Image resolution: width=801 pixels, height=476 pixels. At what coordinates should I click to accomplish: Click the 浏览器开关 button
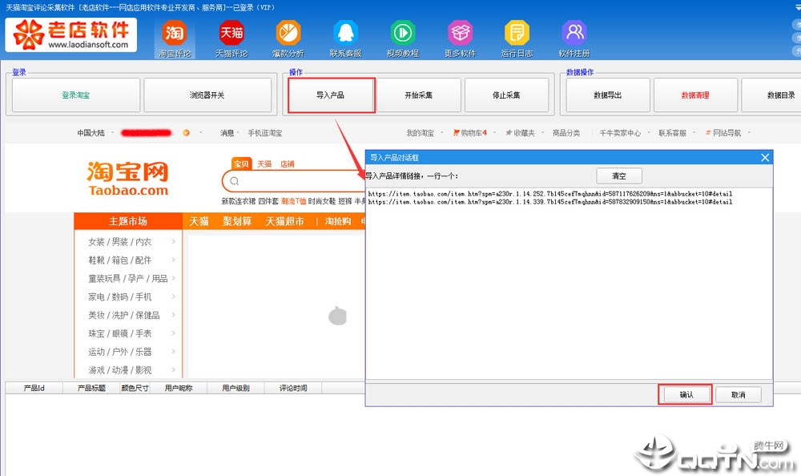pyautogui.click(x=207, y=95)
